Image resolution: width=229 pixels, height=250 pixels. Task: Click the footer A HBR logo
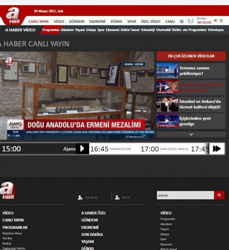pos(7,191)
